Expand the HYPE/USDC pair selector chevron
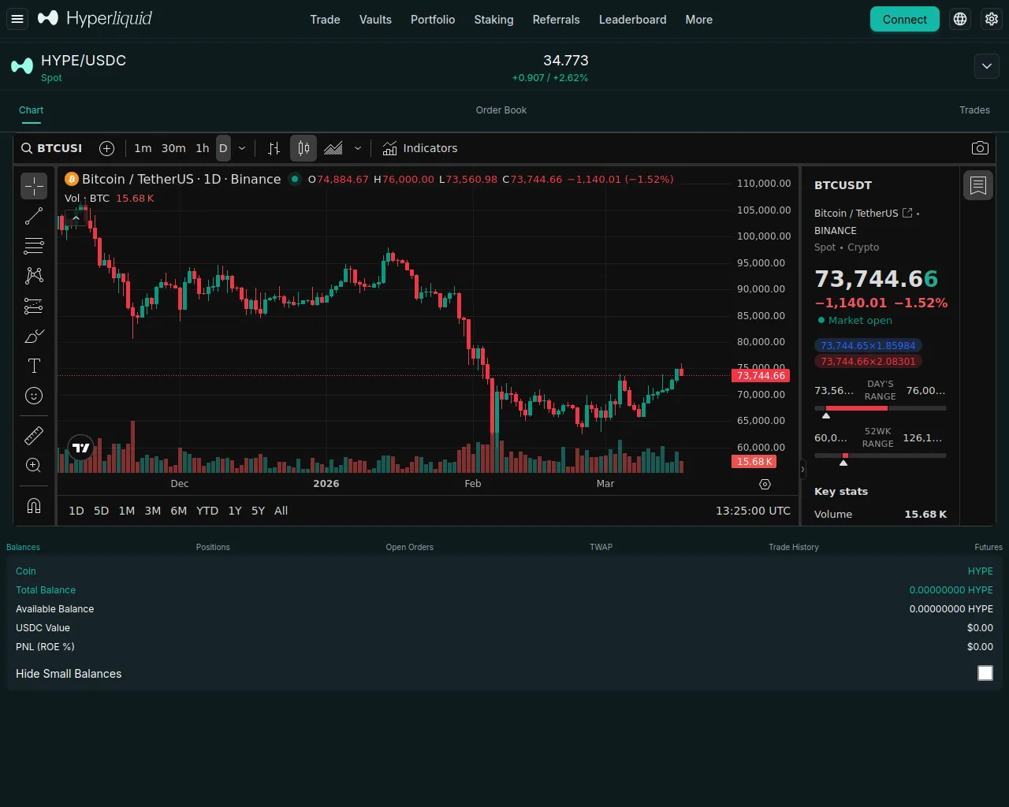The height and width of the screenshot is (807, 1009). coord(987,67)
